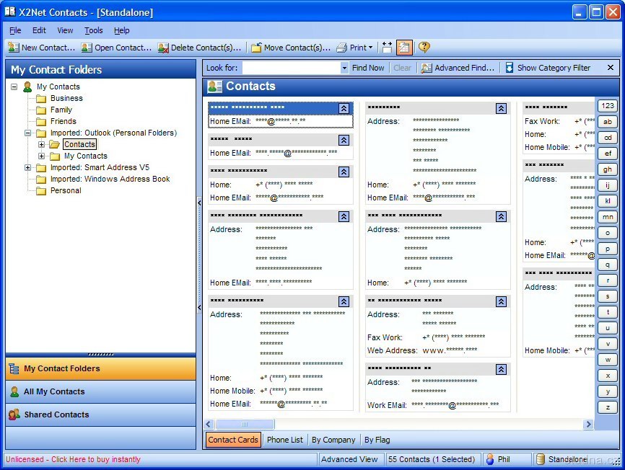
Task: Open the Help menu
Action: [x=121, y=30]
